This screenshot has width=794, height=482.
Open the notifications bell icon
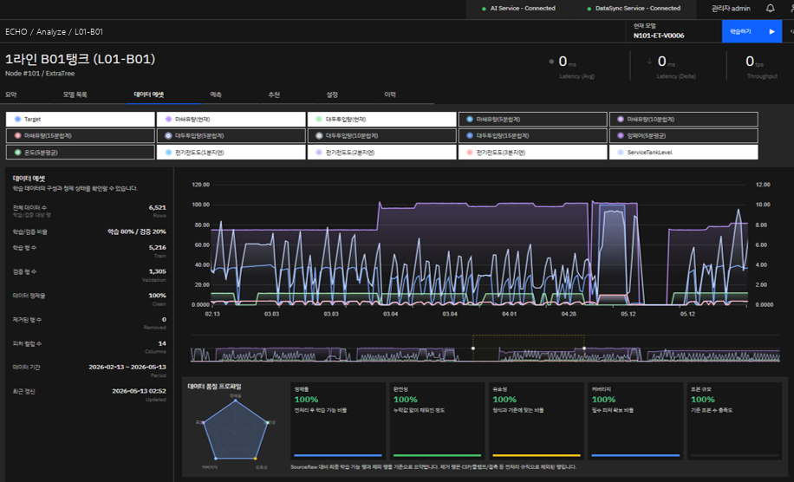(x=770, y=8)
